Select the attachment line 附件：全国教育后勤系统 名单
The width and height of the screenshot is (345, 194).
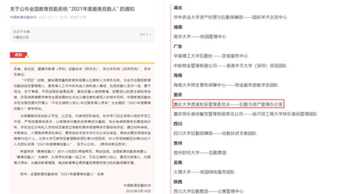62,174
